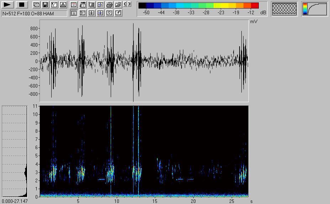The image size is (330, 204).
Task: Click the left arrow scroll button
Action: [125, 4]
